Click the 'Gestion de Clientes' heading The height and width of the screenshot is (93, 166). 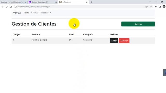tap(34, 24)
